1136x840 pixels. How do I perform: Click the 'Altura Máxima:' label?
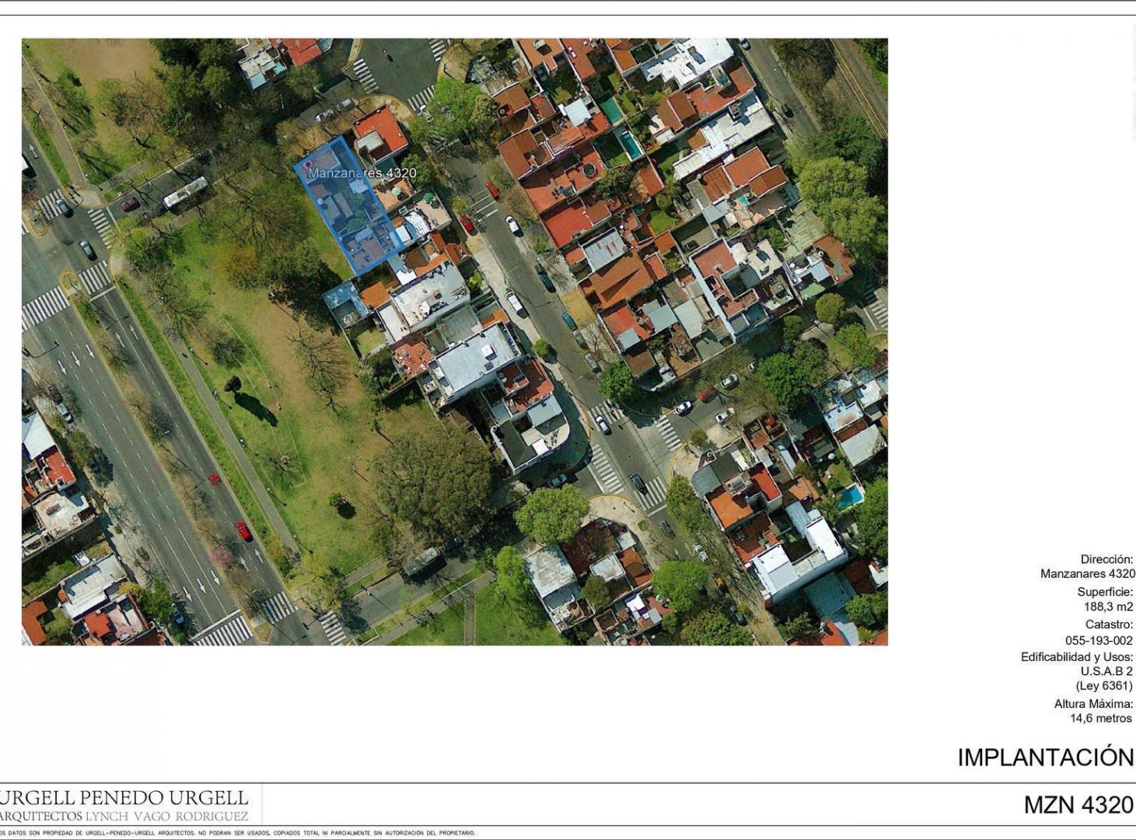(x=1093, y=704)
